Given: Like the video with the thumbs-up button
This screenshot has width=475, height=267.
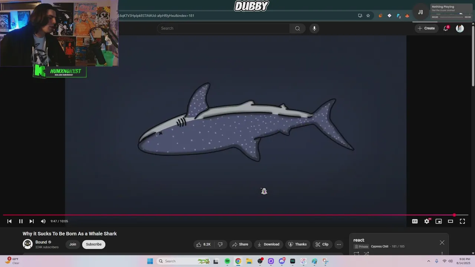Looking at the screenshot, I should click(203, 244).
